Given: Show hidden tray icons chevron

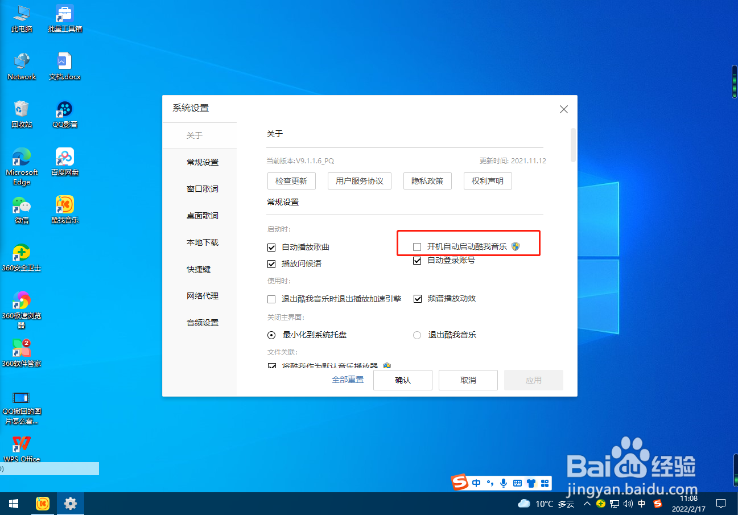Looking at the screenshot, I should pyautogui.click(x=587, y=504).
